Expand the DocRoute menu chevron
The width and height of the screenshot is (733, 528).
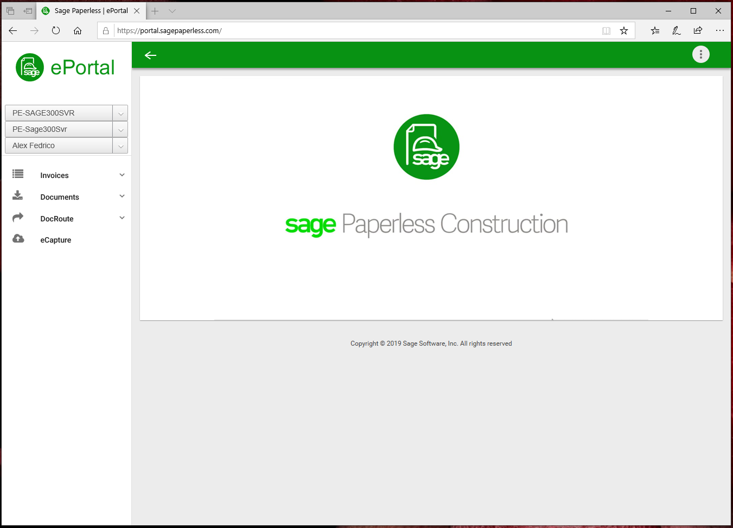click(122, 218)
